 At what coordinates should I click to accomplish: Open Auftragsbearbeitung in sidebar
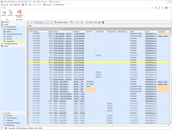click(11, 44)
